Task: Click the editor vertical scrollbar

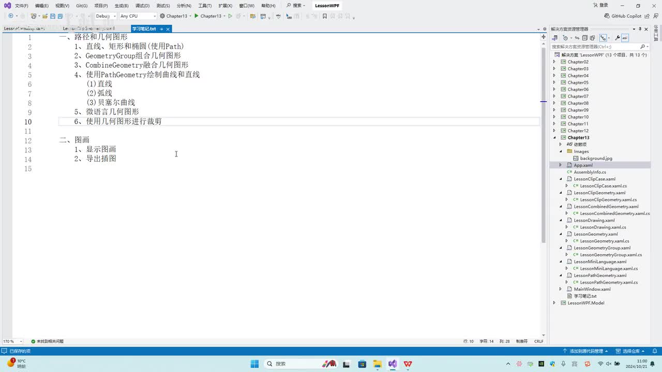Action: point(543,145)
